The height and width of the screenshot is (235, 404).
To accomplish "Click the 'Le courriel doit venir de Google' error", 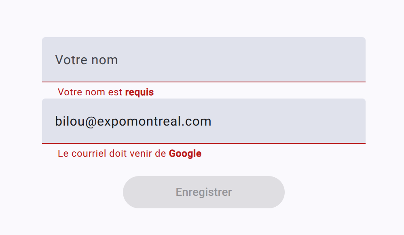I will (129, 153).
